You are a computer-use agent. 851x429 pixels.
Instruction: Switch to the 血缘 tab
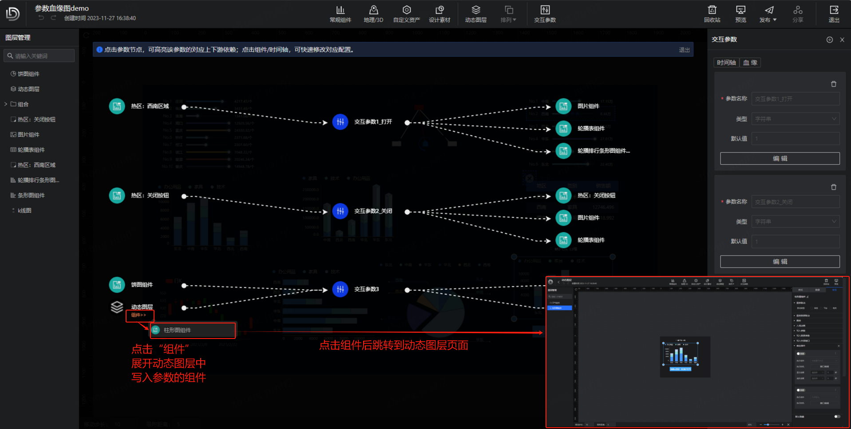(x=750, y=63)
